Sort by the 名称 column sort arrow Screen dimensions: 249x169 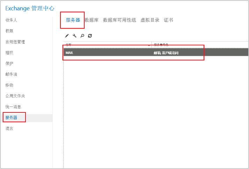click(149, 45)
